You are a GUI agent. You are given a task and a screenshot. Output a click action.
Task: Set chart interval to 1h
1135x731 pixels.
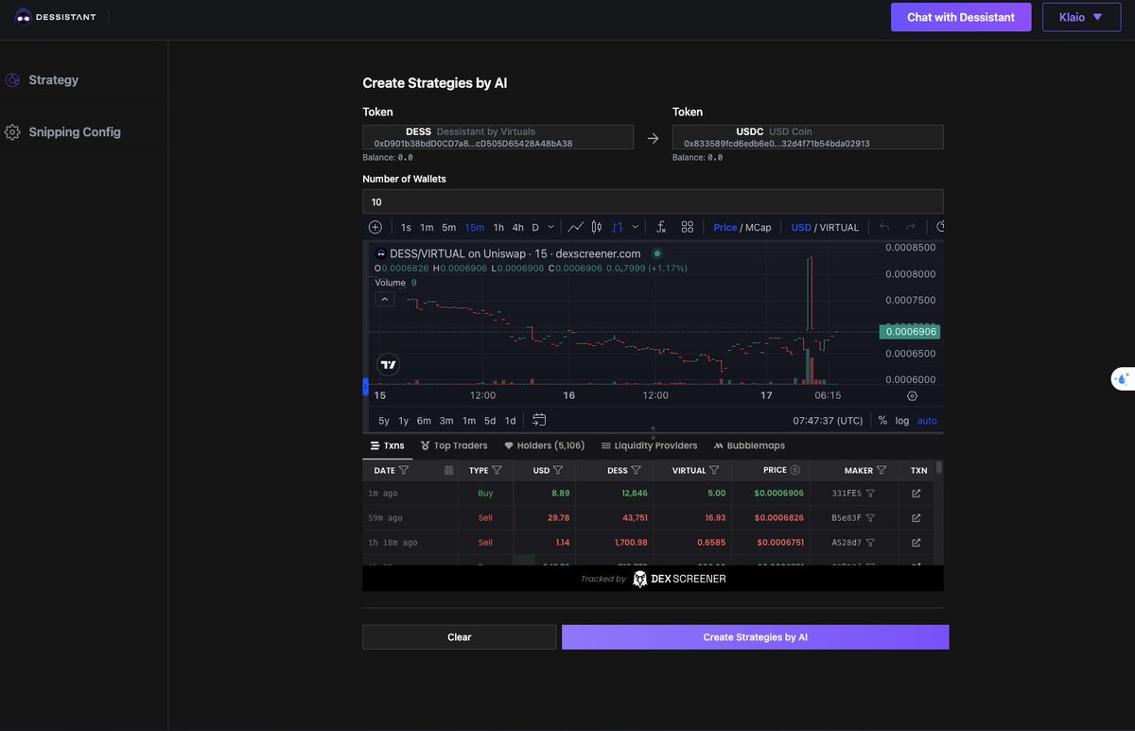(498, 228)
